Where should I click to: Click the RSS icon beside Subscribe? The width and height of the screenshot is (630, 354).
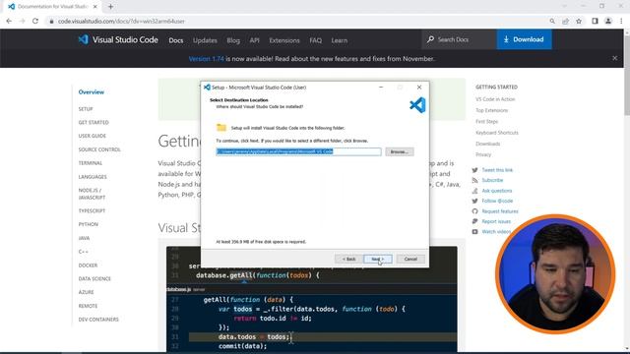click(474, 180)
